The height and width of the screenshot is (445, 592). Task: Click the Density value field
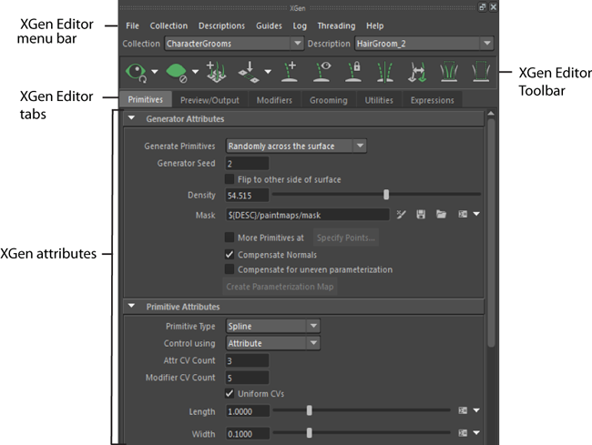tap(248, 195)
